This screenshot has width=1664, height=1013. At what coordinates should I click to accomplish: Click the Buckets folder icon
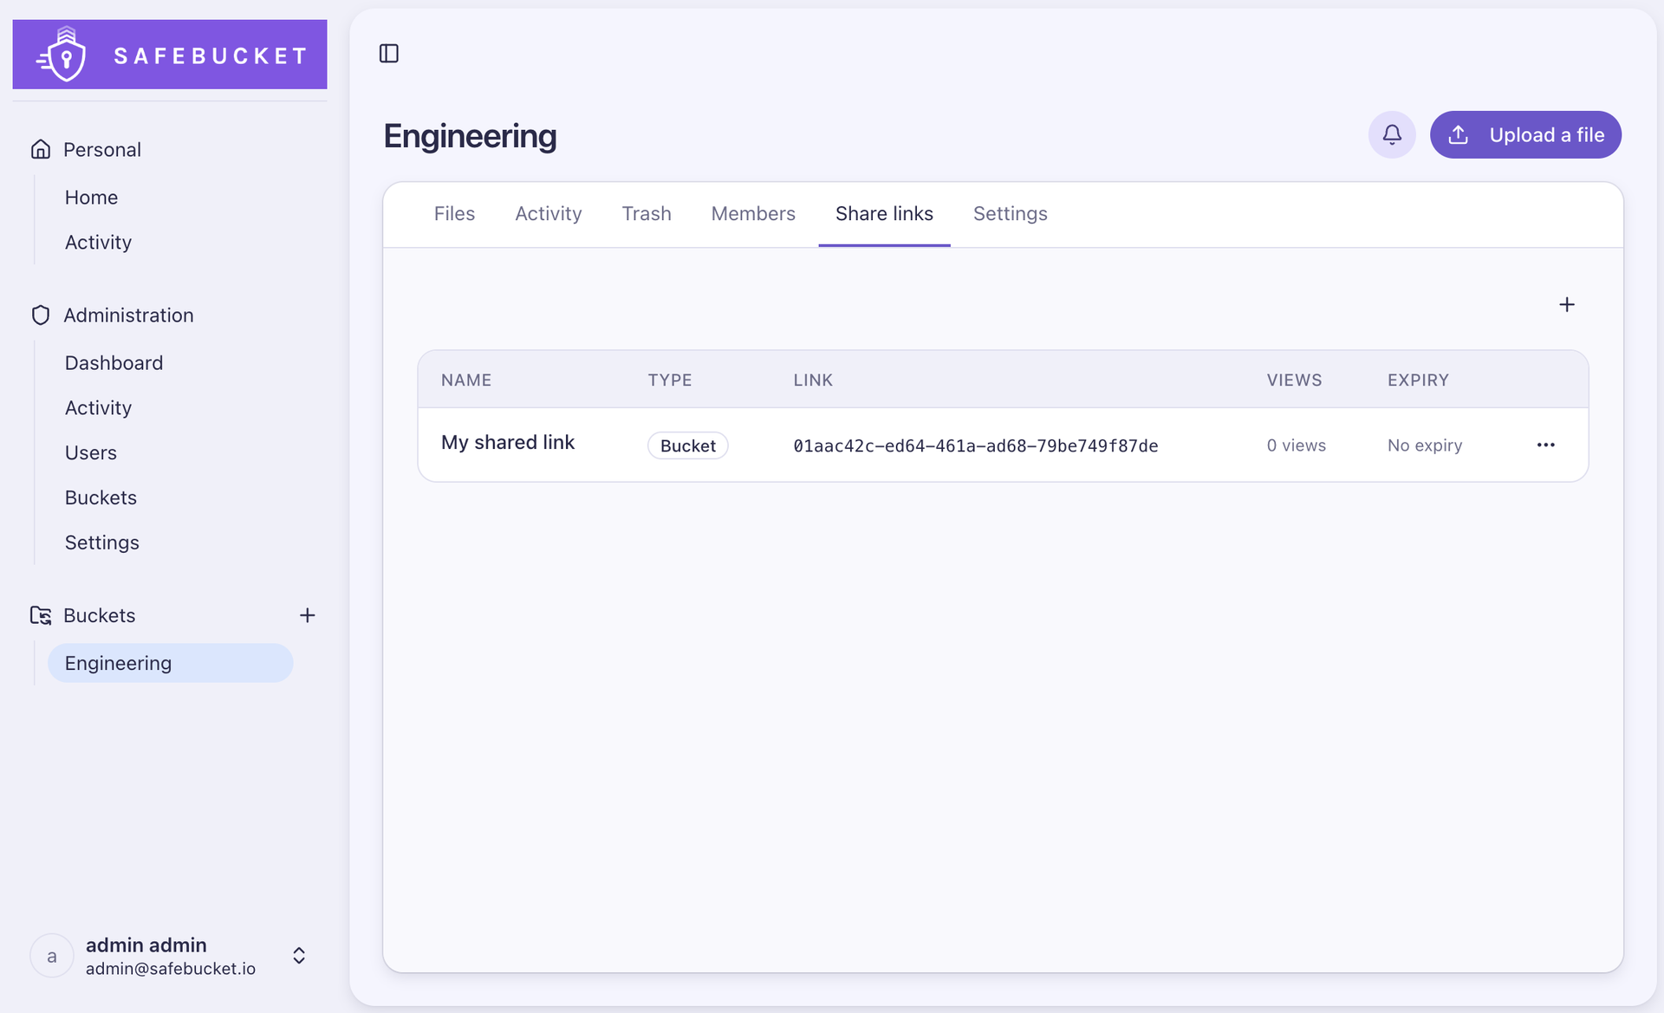coord(41,615)
